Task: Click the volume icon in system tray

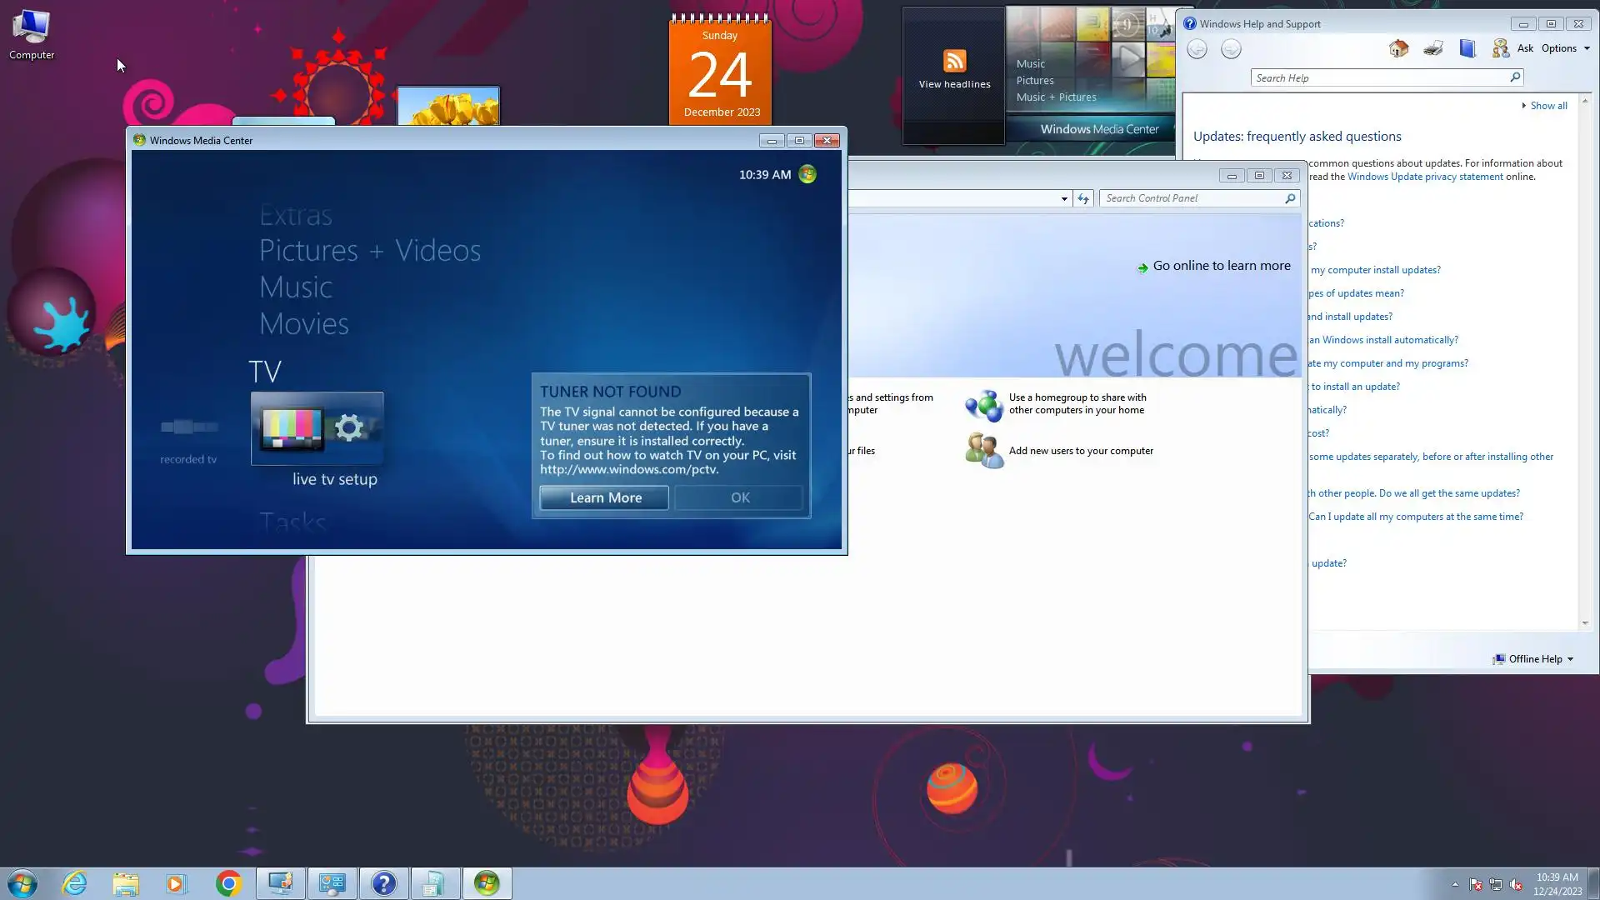Action: (x=1516, y=884)
